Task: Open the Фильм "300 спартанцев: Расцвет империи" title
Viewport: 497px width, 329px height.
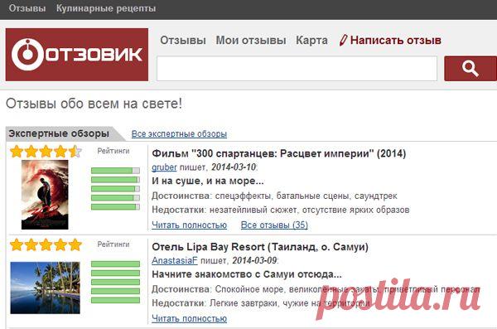Action: pos(279,153)
